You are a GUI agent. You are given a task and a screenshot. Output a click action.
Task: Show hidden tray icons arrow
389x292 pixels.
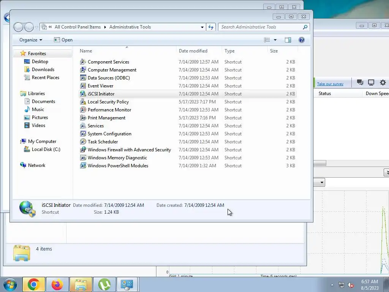[x=332, y=285]
